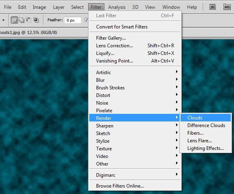Expand the Artistic filter submenu
234x194 pixels.
(x=135, y=73)
